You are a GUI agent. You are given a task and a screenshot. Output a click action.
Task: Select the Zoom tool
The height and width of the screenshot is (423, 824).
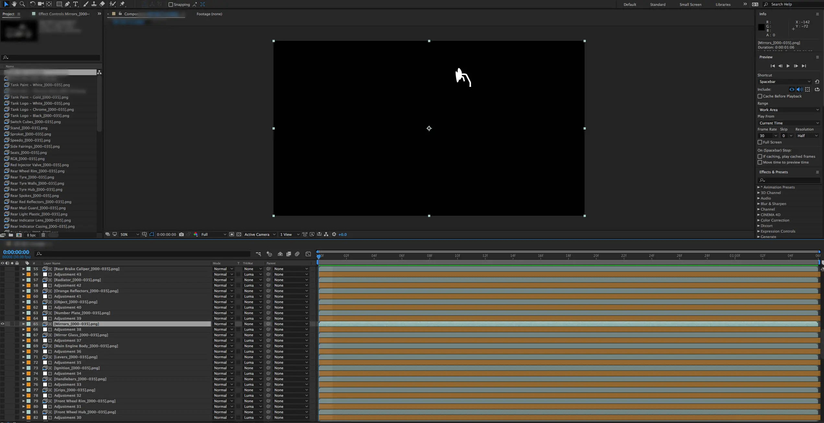coord(22,4)
